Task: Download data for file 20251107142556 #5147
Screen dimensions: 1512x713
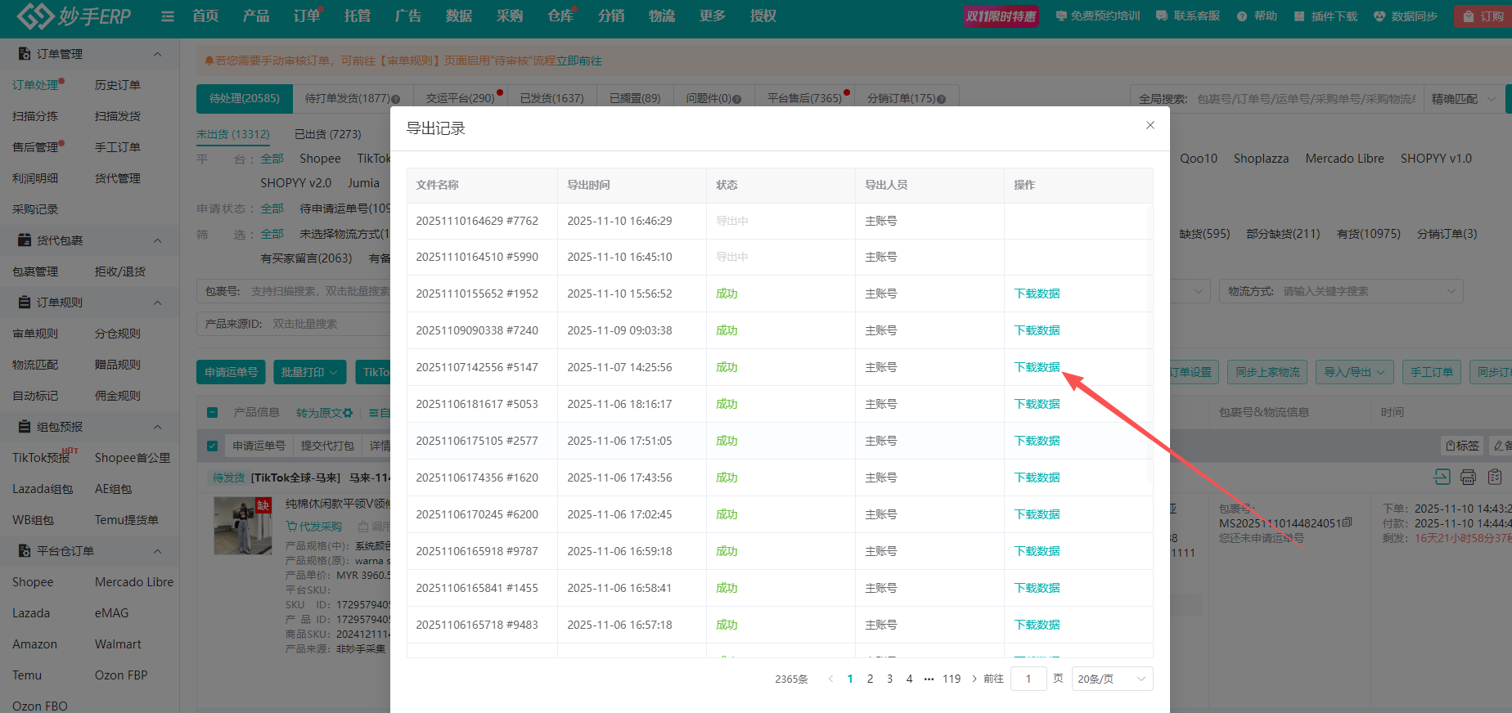Action: click(x=1037, y=367)
